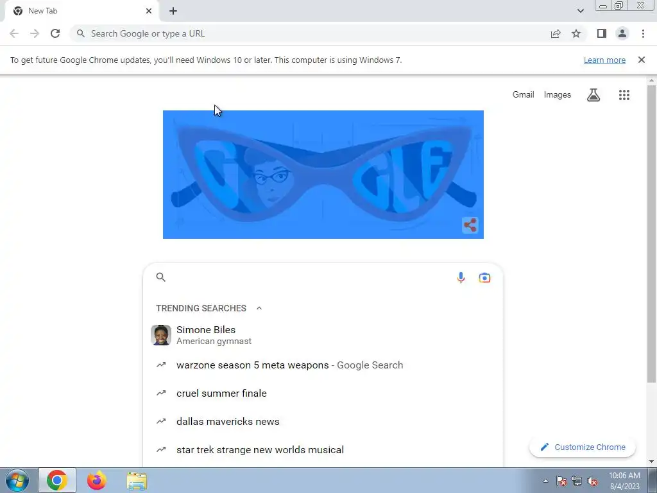Select the New Tab tab
Viewport: 657px width, 493px height.
81,11
